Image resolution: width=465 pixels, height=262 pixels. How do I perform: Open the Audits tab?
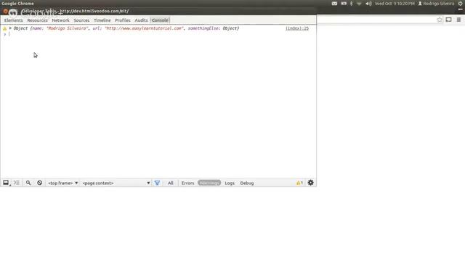point(141,20)
